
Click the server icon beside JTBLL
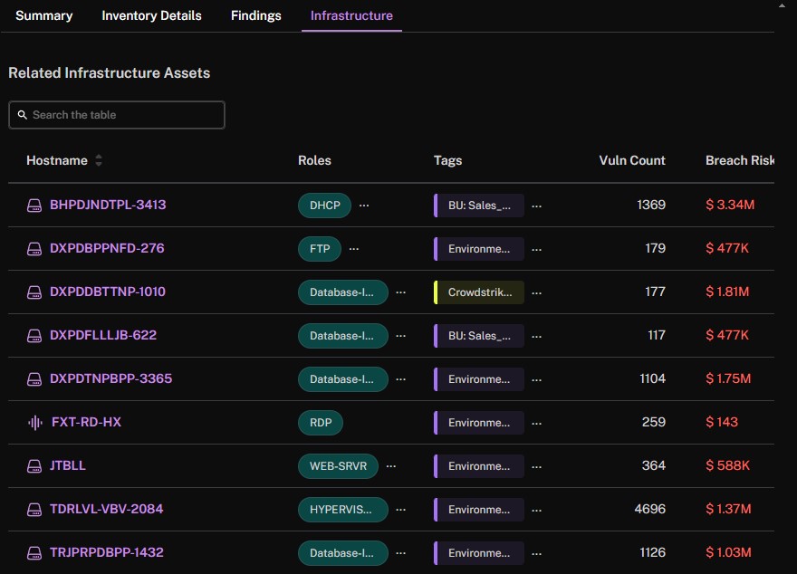tap(34, 466)
